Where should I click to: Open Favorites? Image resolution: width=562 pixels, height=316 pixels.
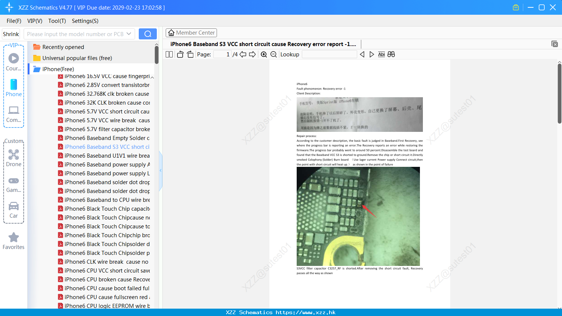pyautogui.click(x=14, y=241)
